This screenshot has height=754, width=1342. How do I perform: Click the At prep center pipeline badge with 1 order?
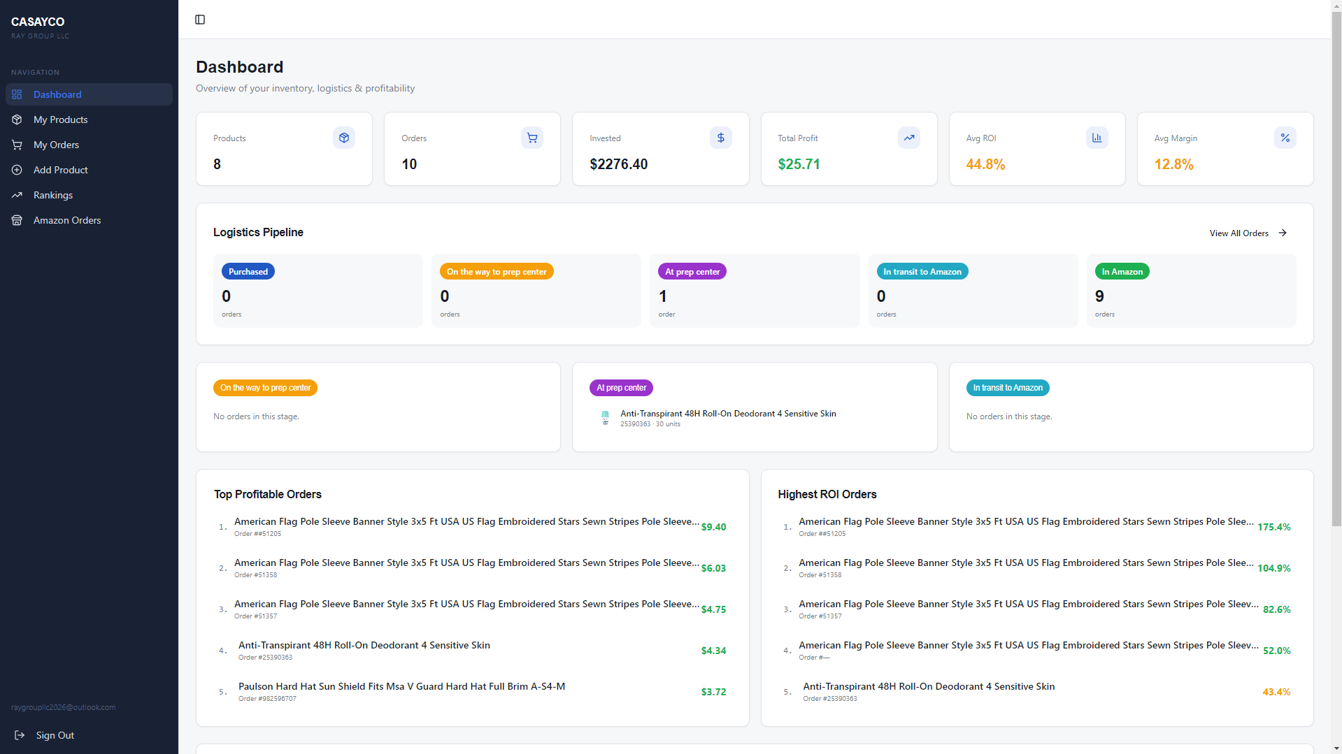[692, 271]
